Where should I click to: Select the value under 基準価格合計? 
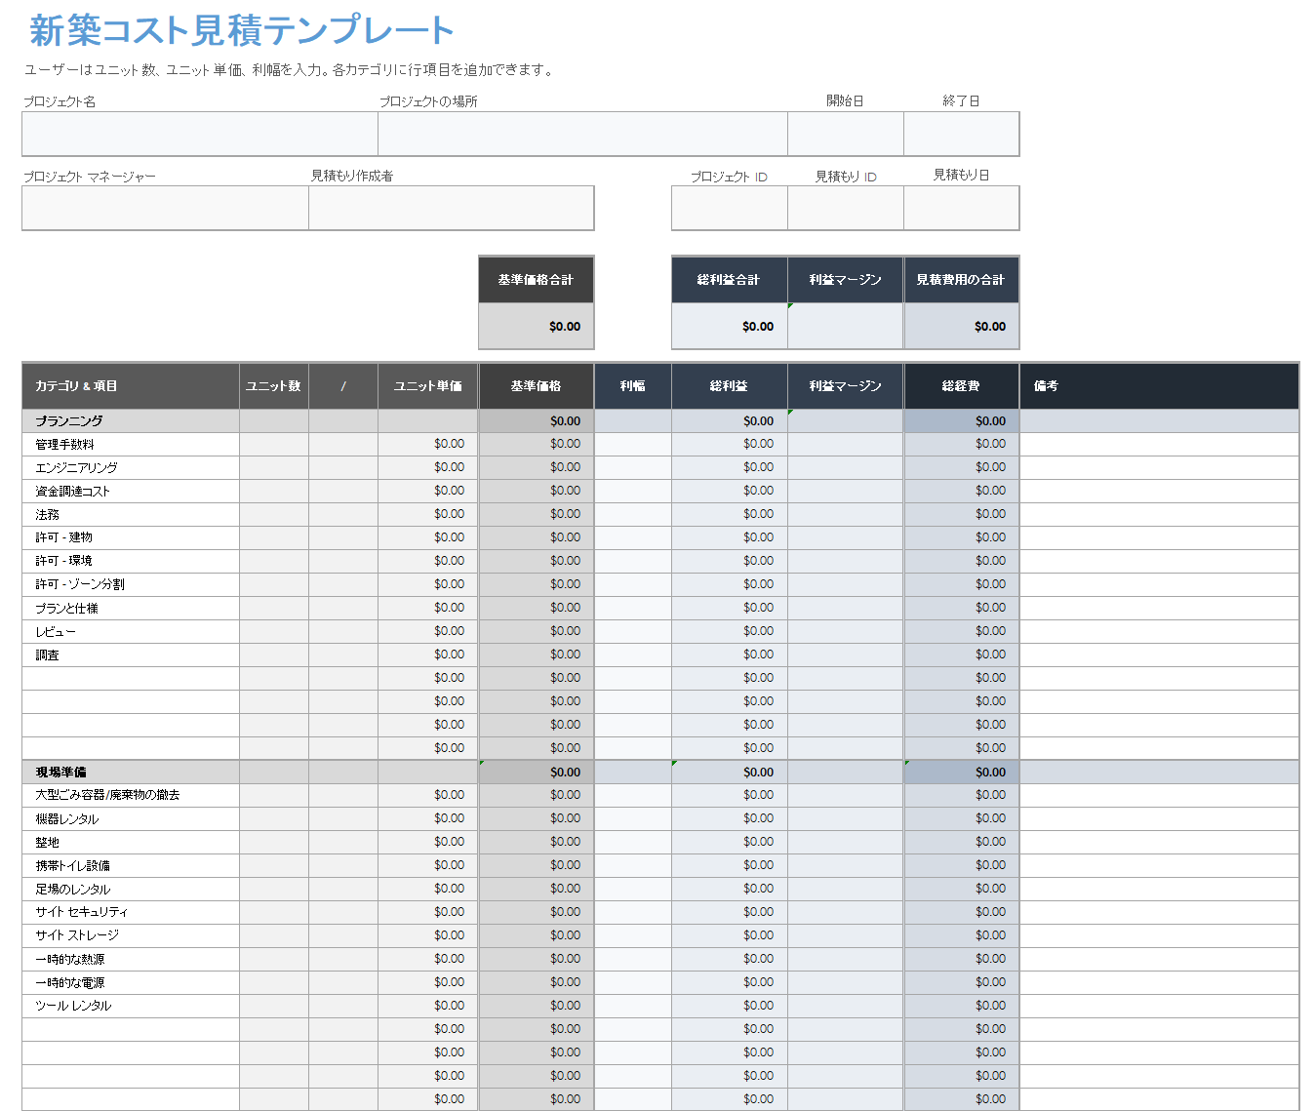(537, 326)
